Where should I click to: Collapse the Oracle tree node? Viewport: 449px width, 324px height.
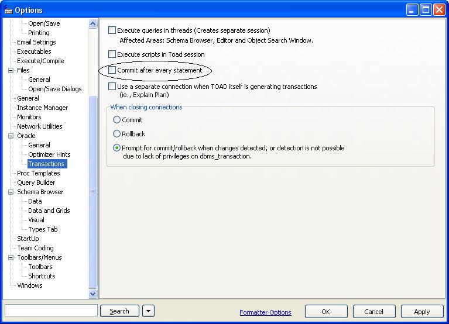(11, 136)
